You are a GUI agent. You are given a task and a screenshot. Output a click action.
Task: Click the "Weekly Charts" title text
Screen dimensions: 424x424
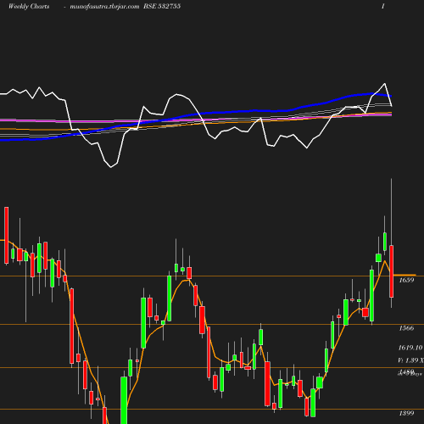coord(29,7)
